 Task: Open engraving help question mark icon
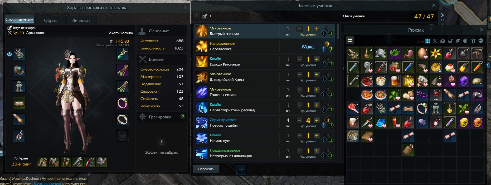pos(183,117)
